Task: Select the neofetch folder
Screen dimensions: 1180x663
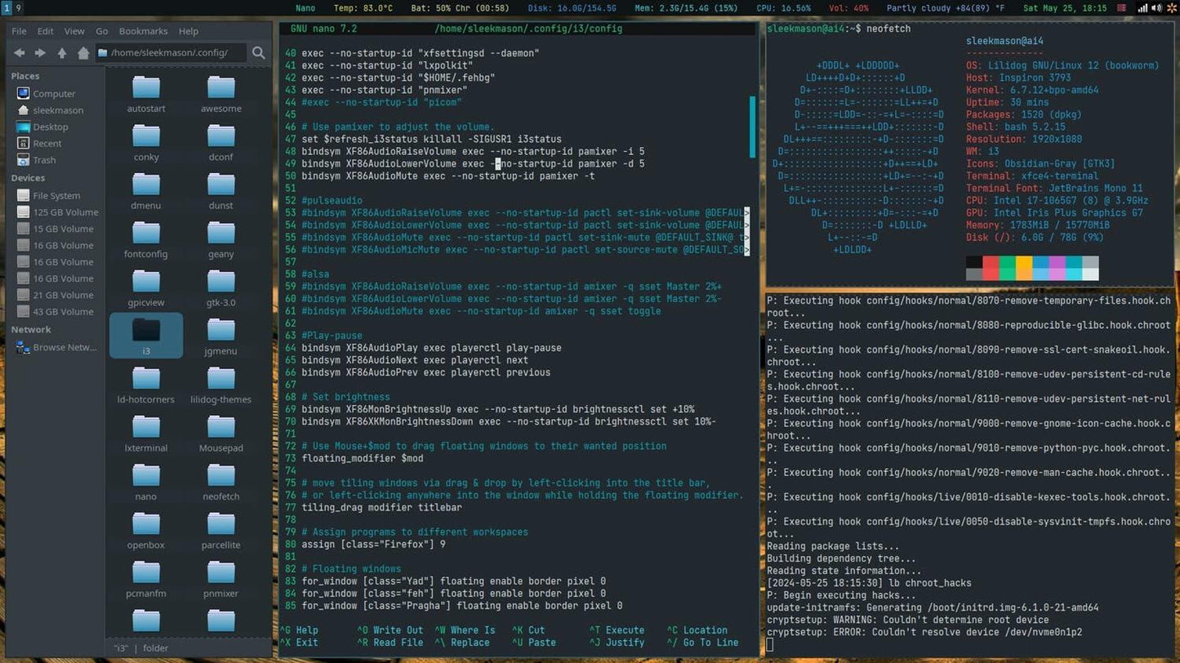Action: click(x=221, y=483)
